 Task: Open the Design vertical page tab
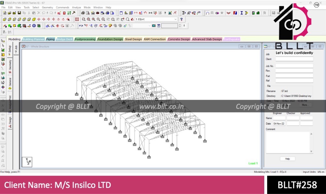pos(10,122)
